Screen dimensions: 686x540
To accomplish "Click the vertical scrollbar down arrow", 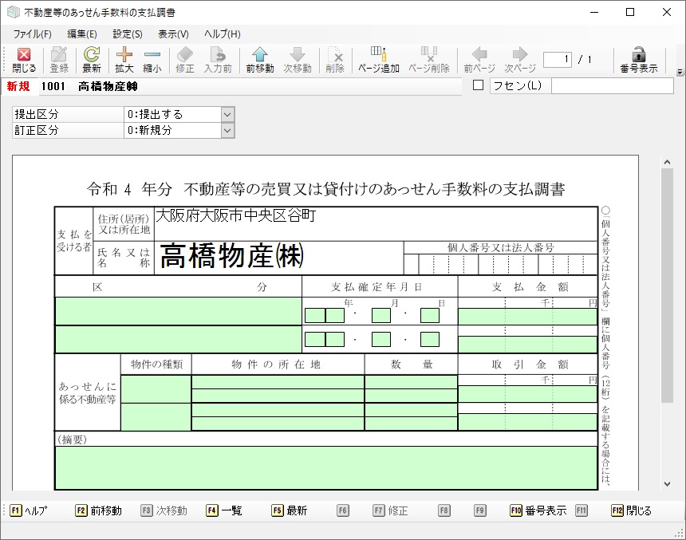I will coord(667,483).
